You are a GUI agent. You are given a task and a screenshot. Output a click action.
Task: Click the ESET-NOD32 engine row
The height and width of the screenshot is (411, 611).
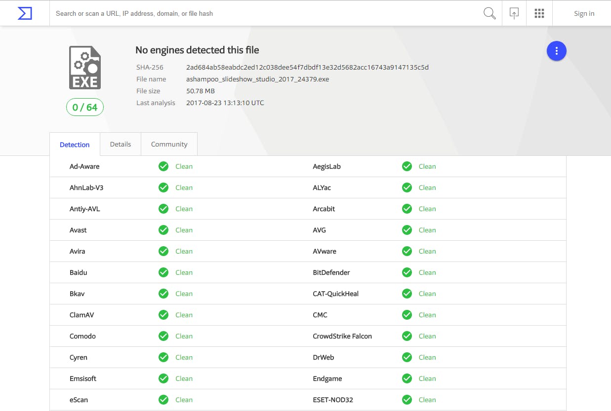click(x=333, y=400)
